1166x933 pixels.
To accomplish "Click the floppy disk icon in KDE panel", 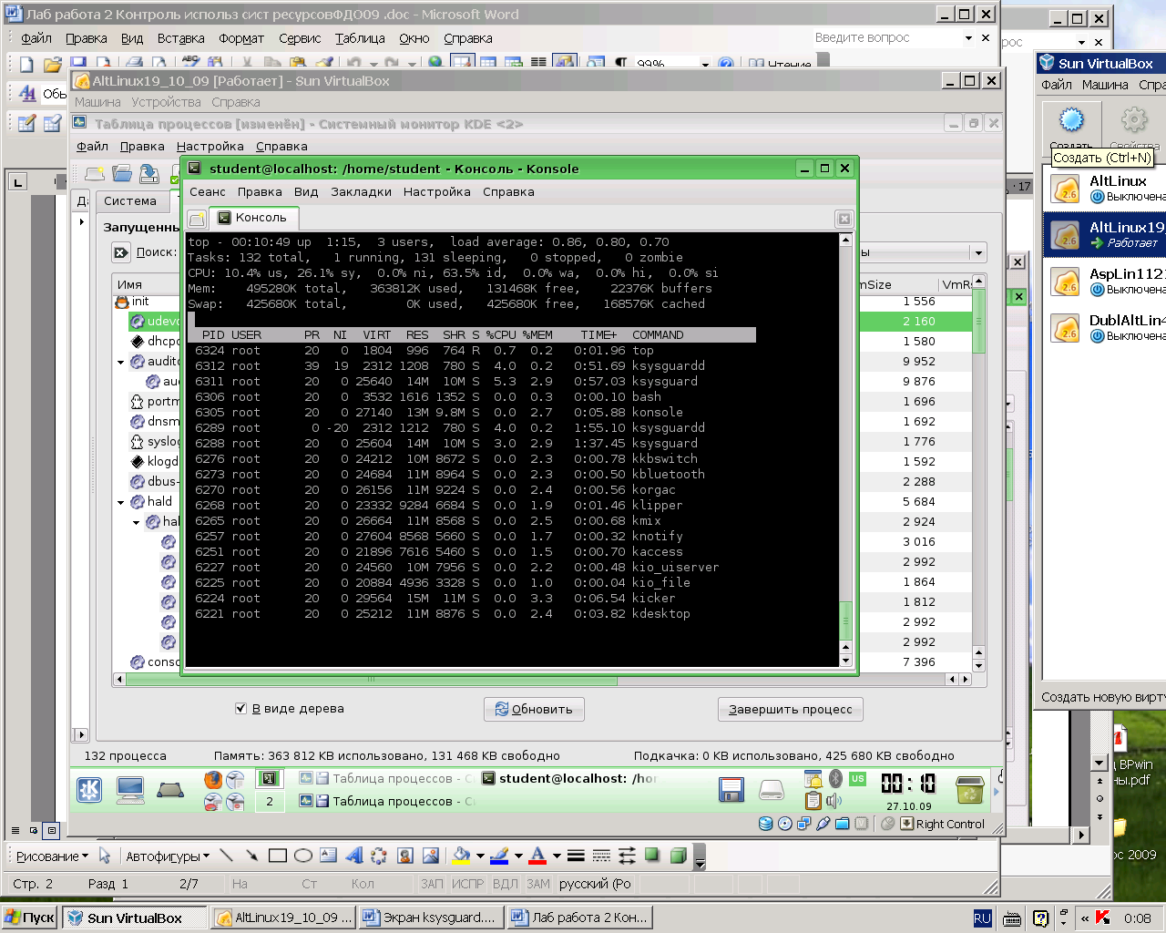I will (x=731, y=790).
